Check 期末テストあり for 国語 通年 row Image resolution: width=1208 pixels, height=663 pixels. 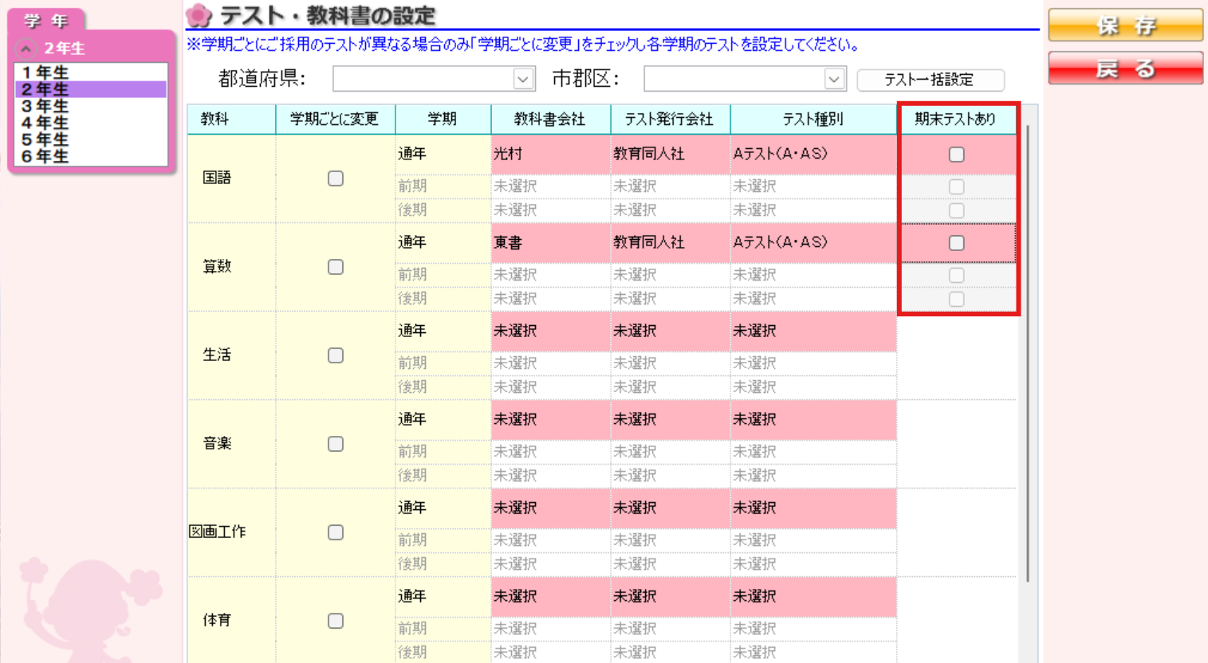pos(956,154)
